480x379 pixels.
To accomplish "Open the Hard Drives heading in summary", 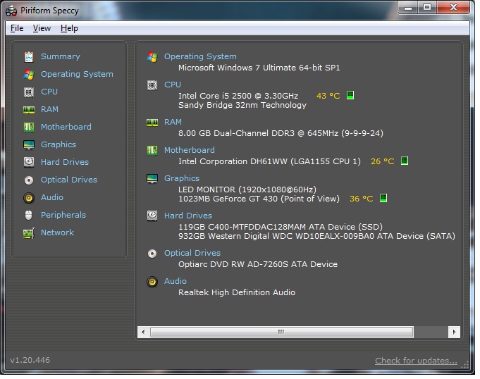I will [187, 216].
